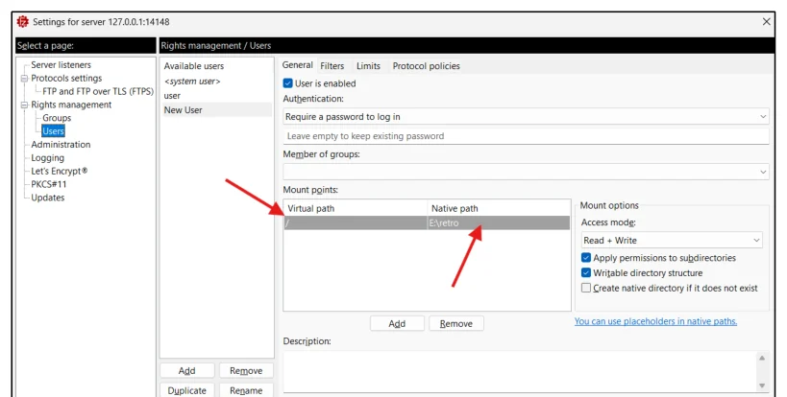Open the Logging page
The height and width of the screenshot is (397, 787).
point(48,157)
